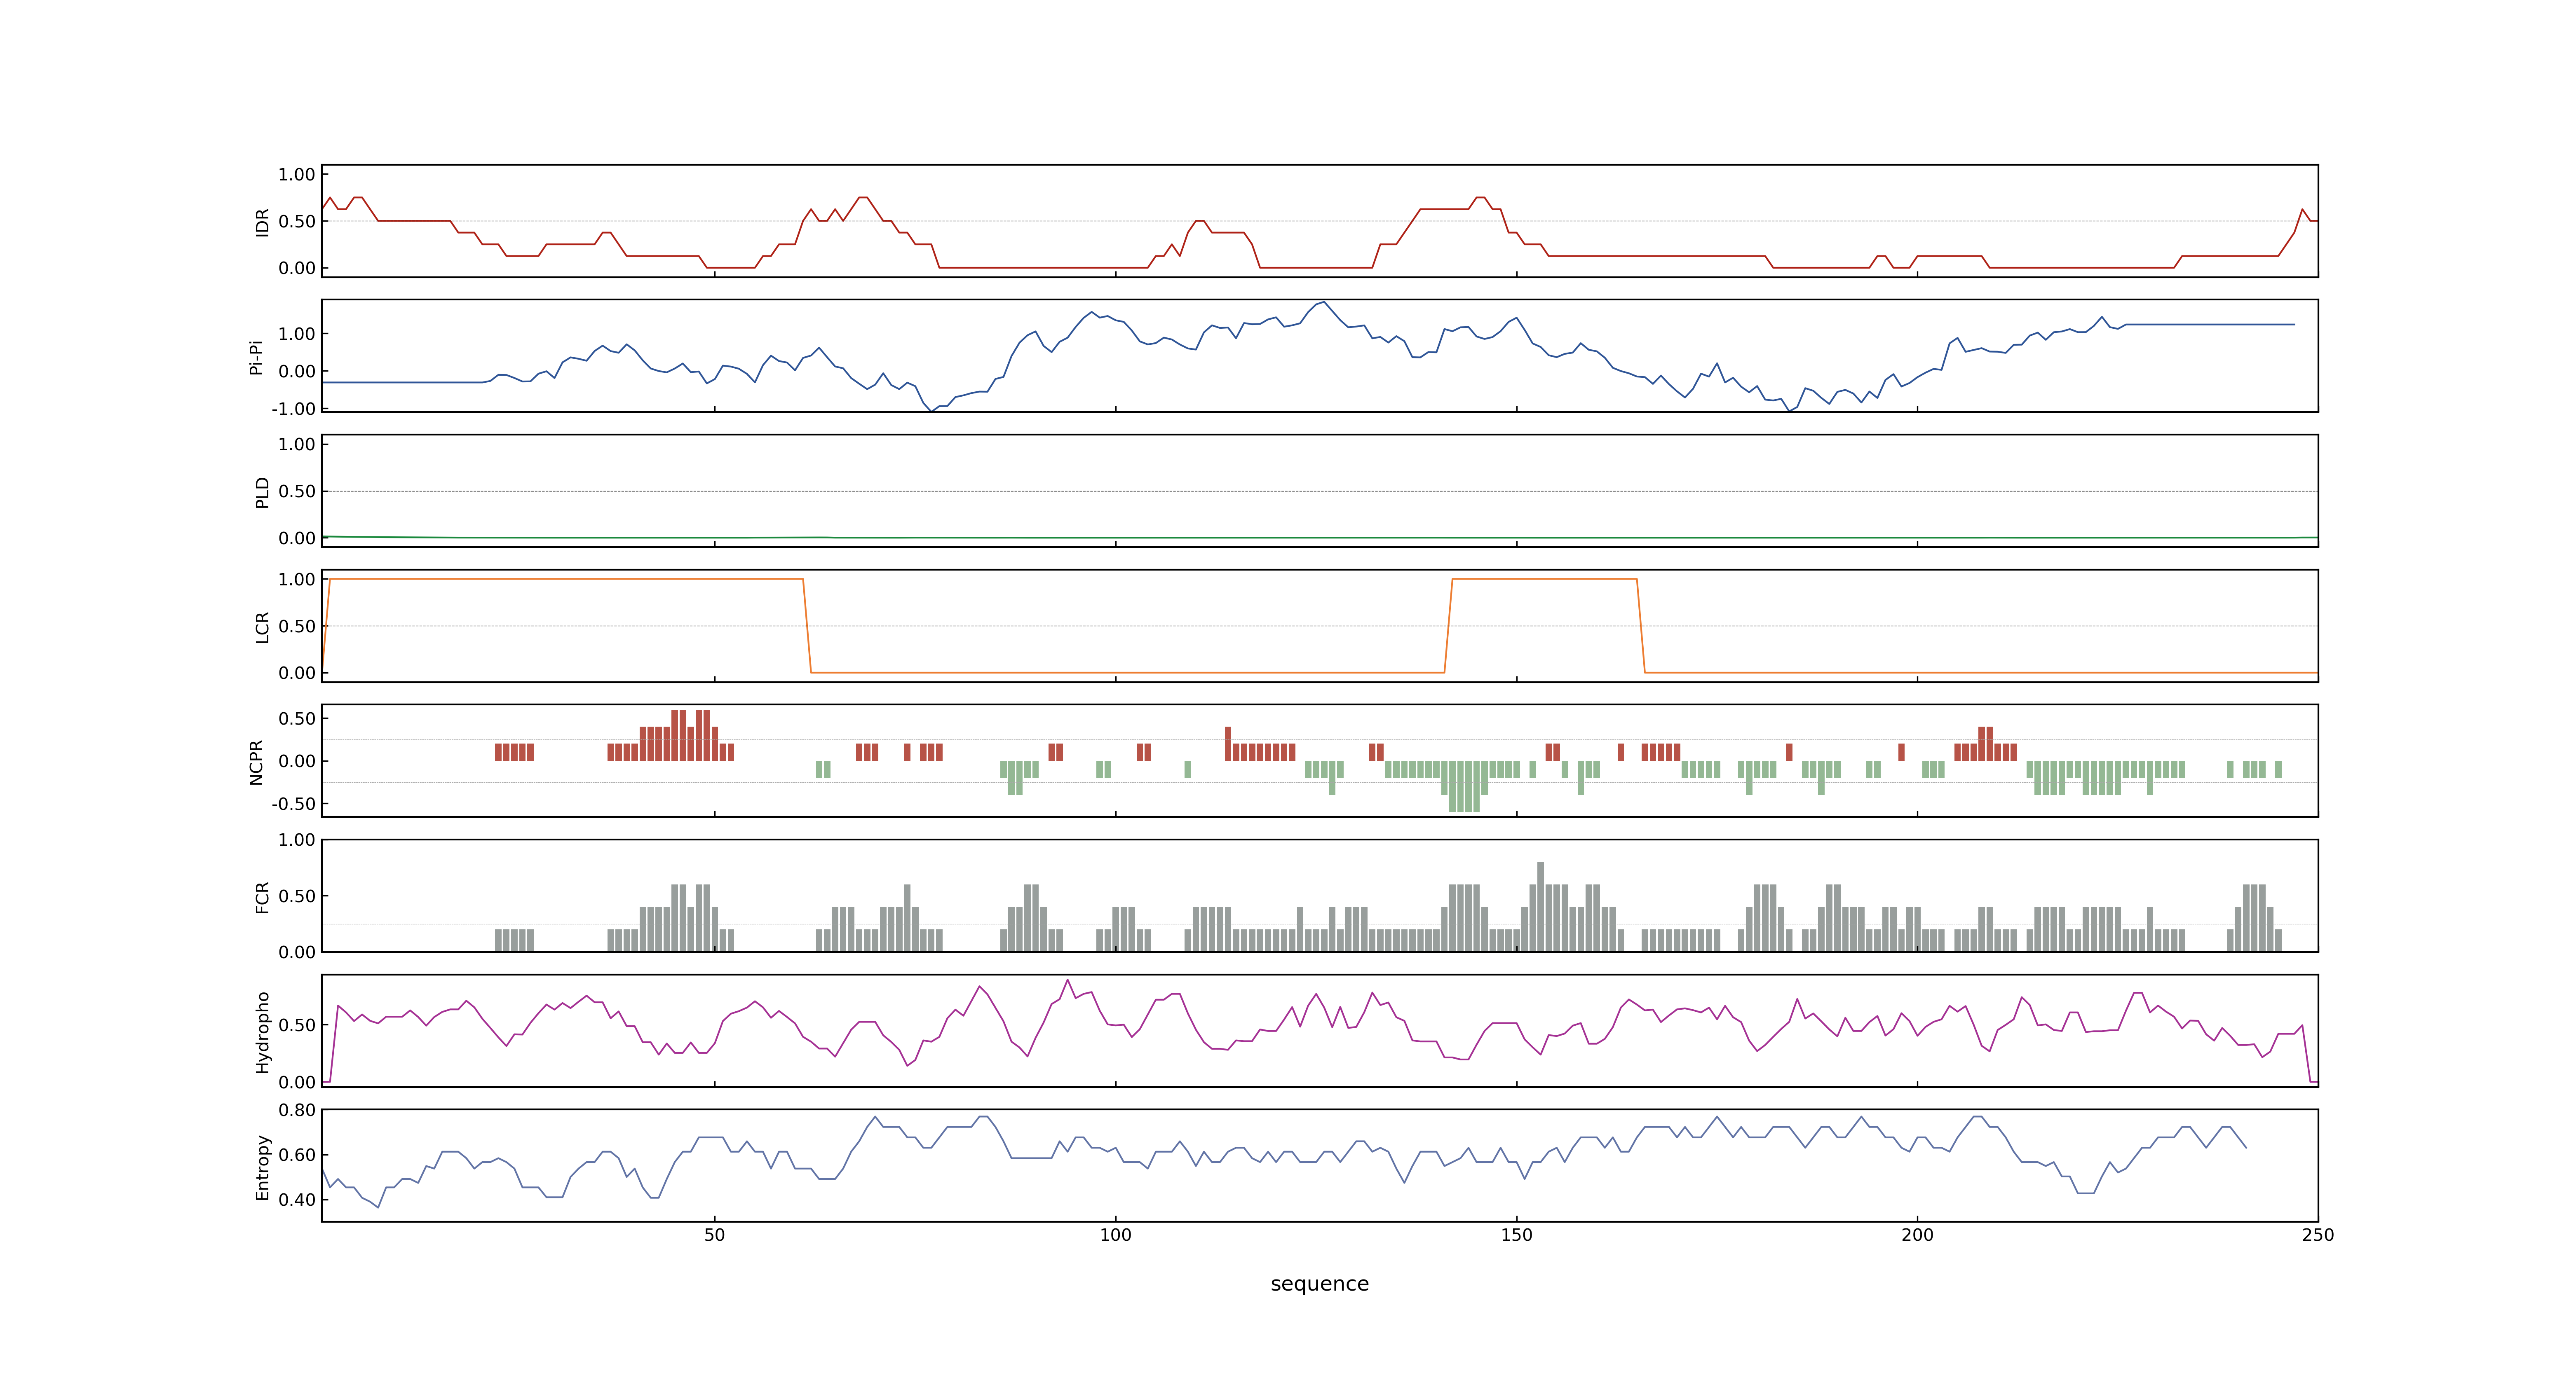Click x-axis tick label 250
The width and height of the screenshot is (2576, 1373).
[x=2318, y=1234]
